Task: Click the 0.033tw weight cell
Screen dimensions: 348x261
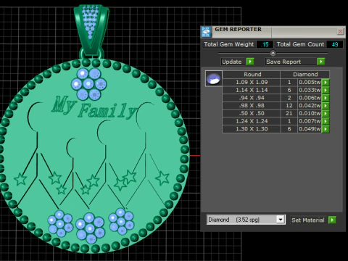Action: (x=310, y=90)
